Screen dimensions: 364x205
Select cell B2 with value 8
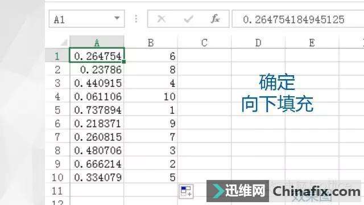point(151,69)
